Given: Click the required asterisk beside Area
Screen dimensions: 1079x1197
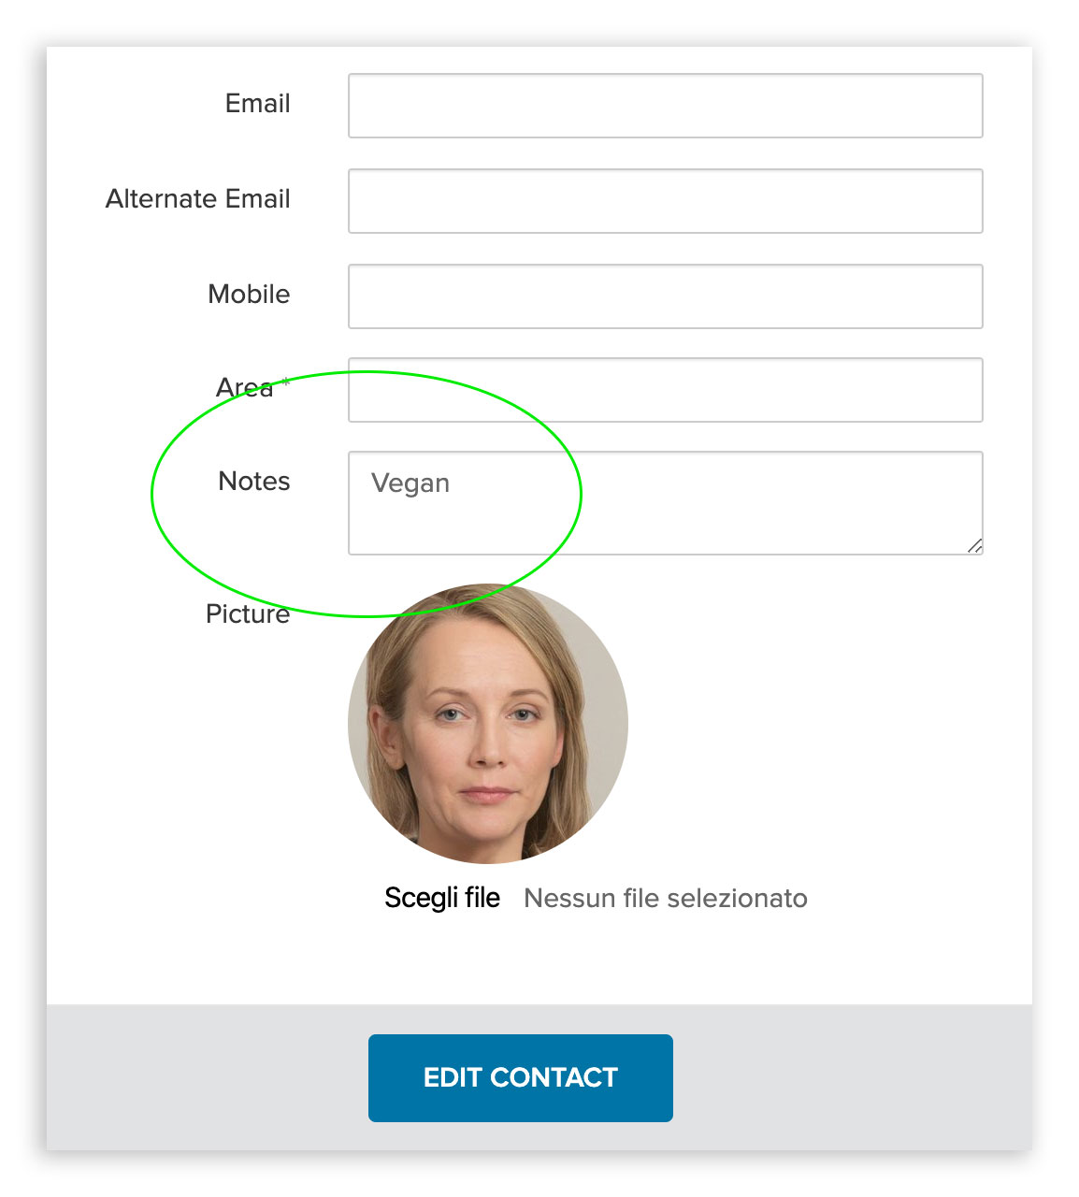Looking at the screenshot, I should point(285,382).
